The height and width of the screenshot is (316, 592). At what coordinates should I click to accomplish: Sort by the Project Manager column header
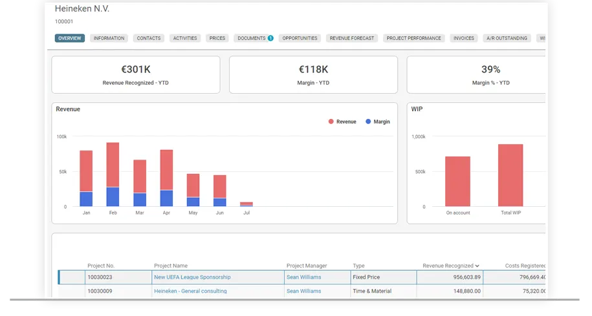click(x=307, y=266)
